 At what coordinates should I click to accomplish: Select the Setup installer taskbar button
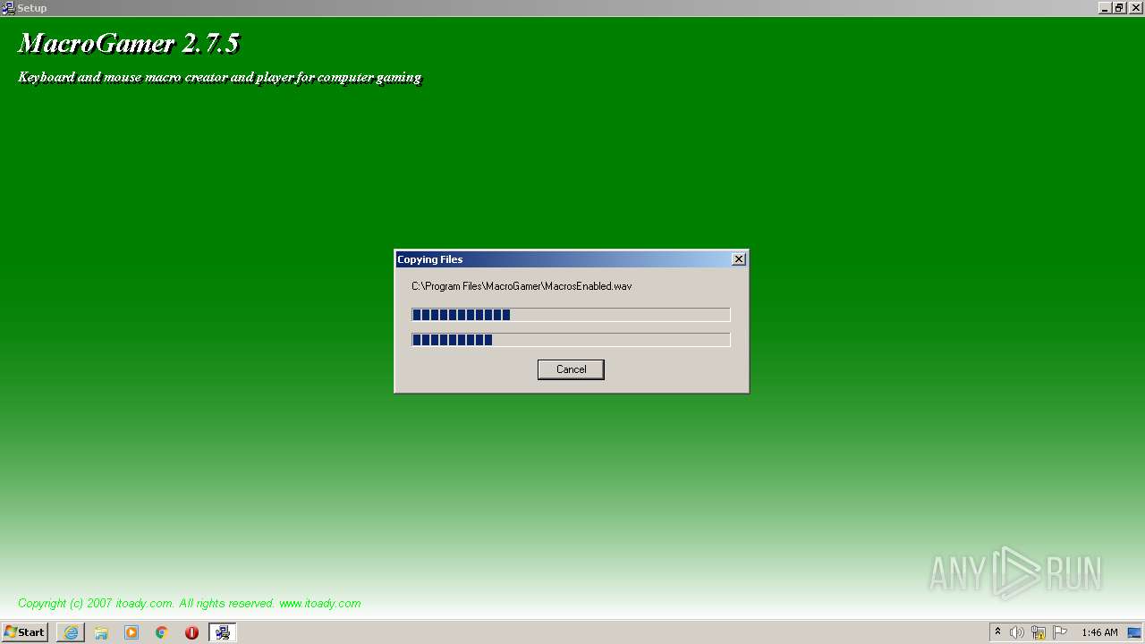223,632
